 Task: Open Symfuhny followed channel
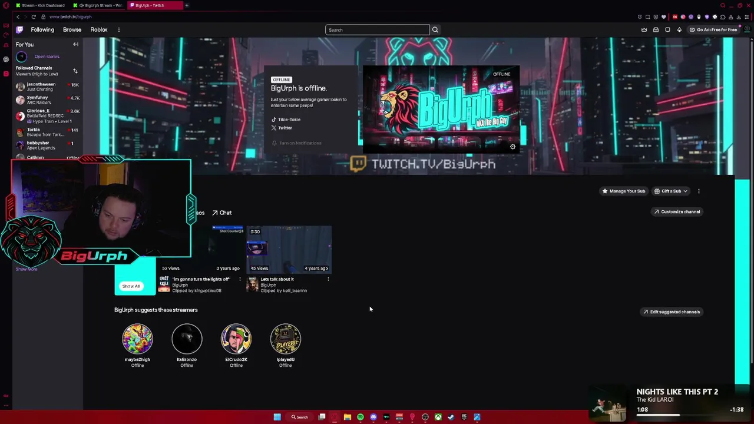pyautogui.click(x=47, y=100)
